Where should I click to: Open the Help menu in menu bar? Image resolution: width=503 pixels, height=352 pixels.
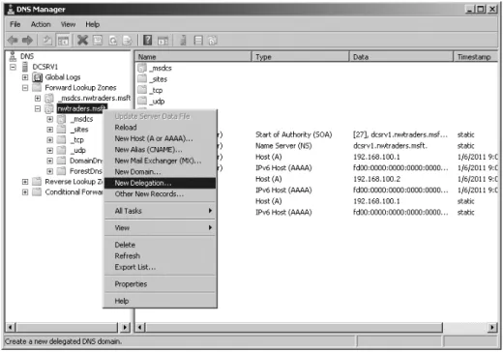coord(92,24)
